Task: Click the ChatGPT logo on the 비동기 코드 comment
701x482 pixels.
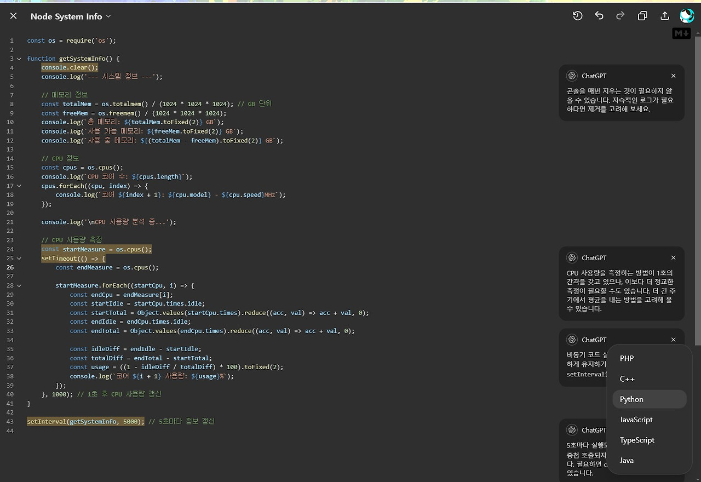Action: click(572, 340)
